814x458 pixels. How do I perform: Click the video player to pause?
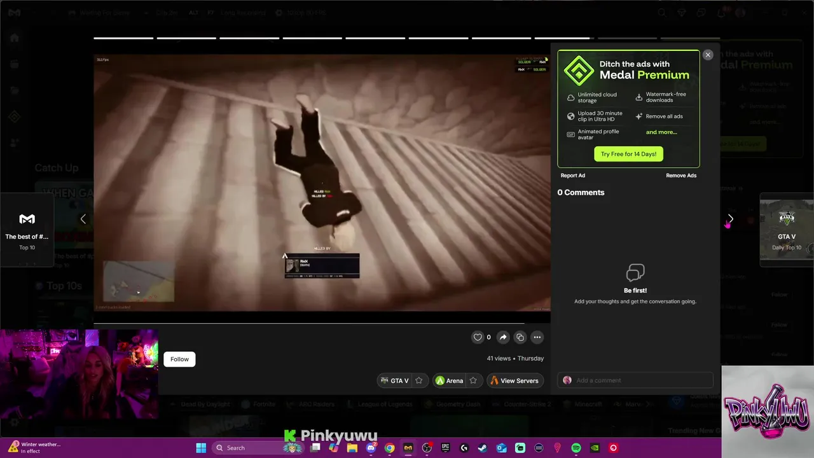click(322, 183)
